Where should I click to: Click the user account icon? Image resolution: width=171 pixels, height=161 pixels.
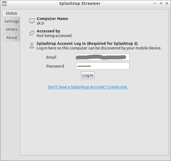click(x=32, y=46)
